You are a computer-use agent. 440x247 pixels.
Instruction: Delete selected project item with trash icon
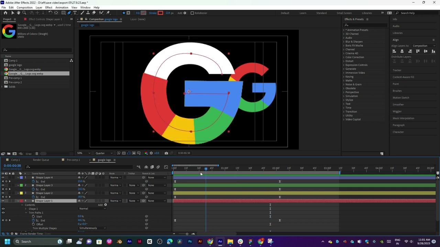[37, 153]
